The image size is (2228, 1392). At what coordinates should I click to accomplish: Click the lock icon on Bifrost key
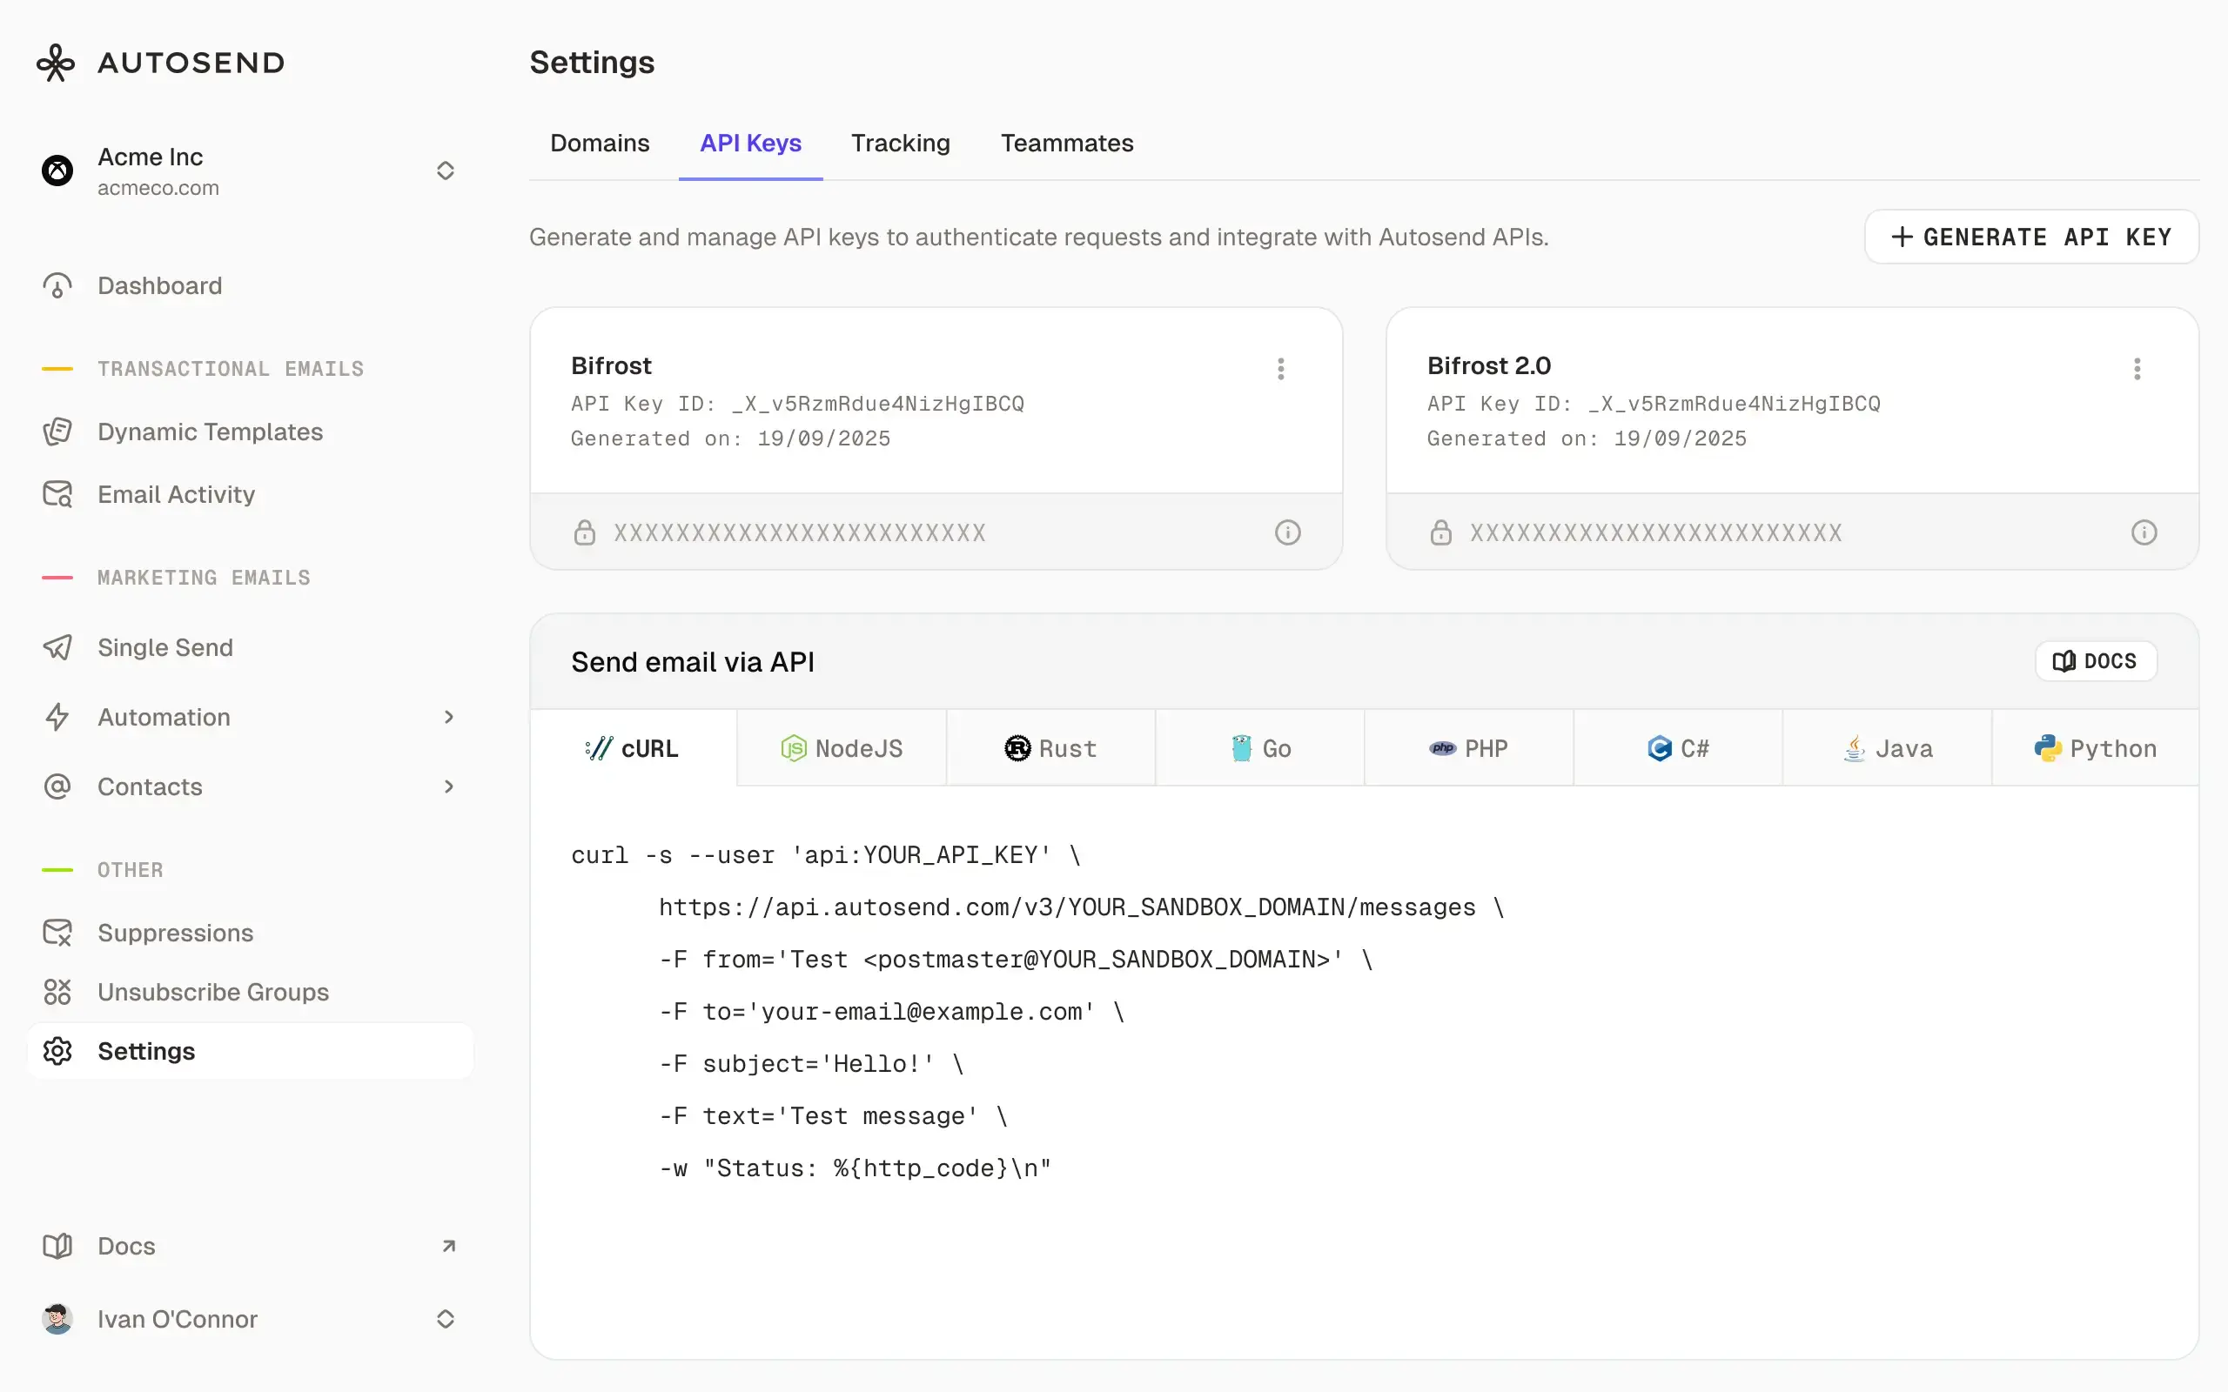tap(585, 532)
